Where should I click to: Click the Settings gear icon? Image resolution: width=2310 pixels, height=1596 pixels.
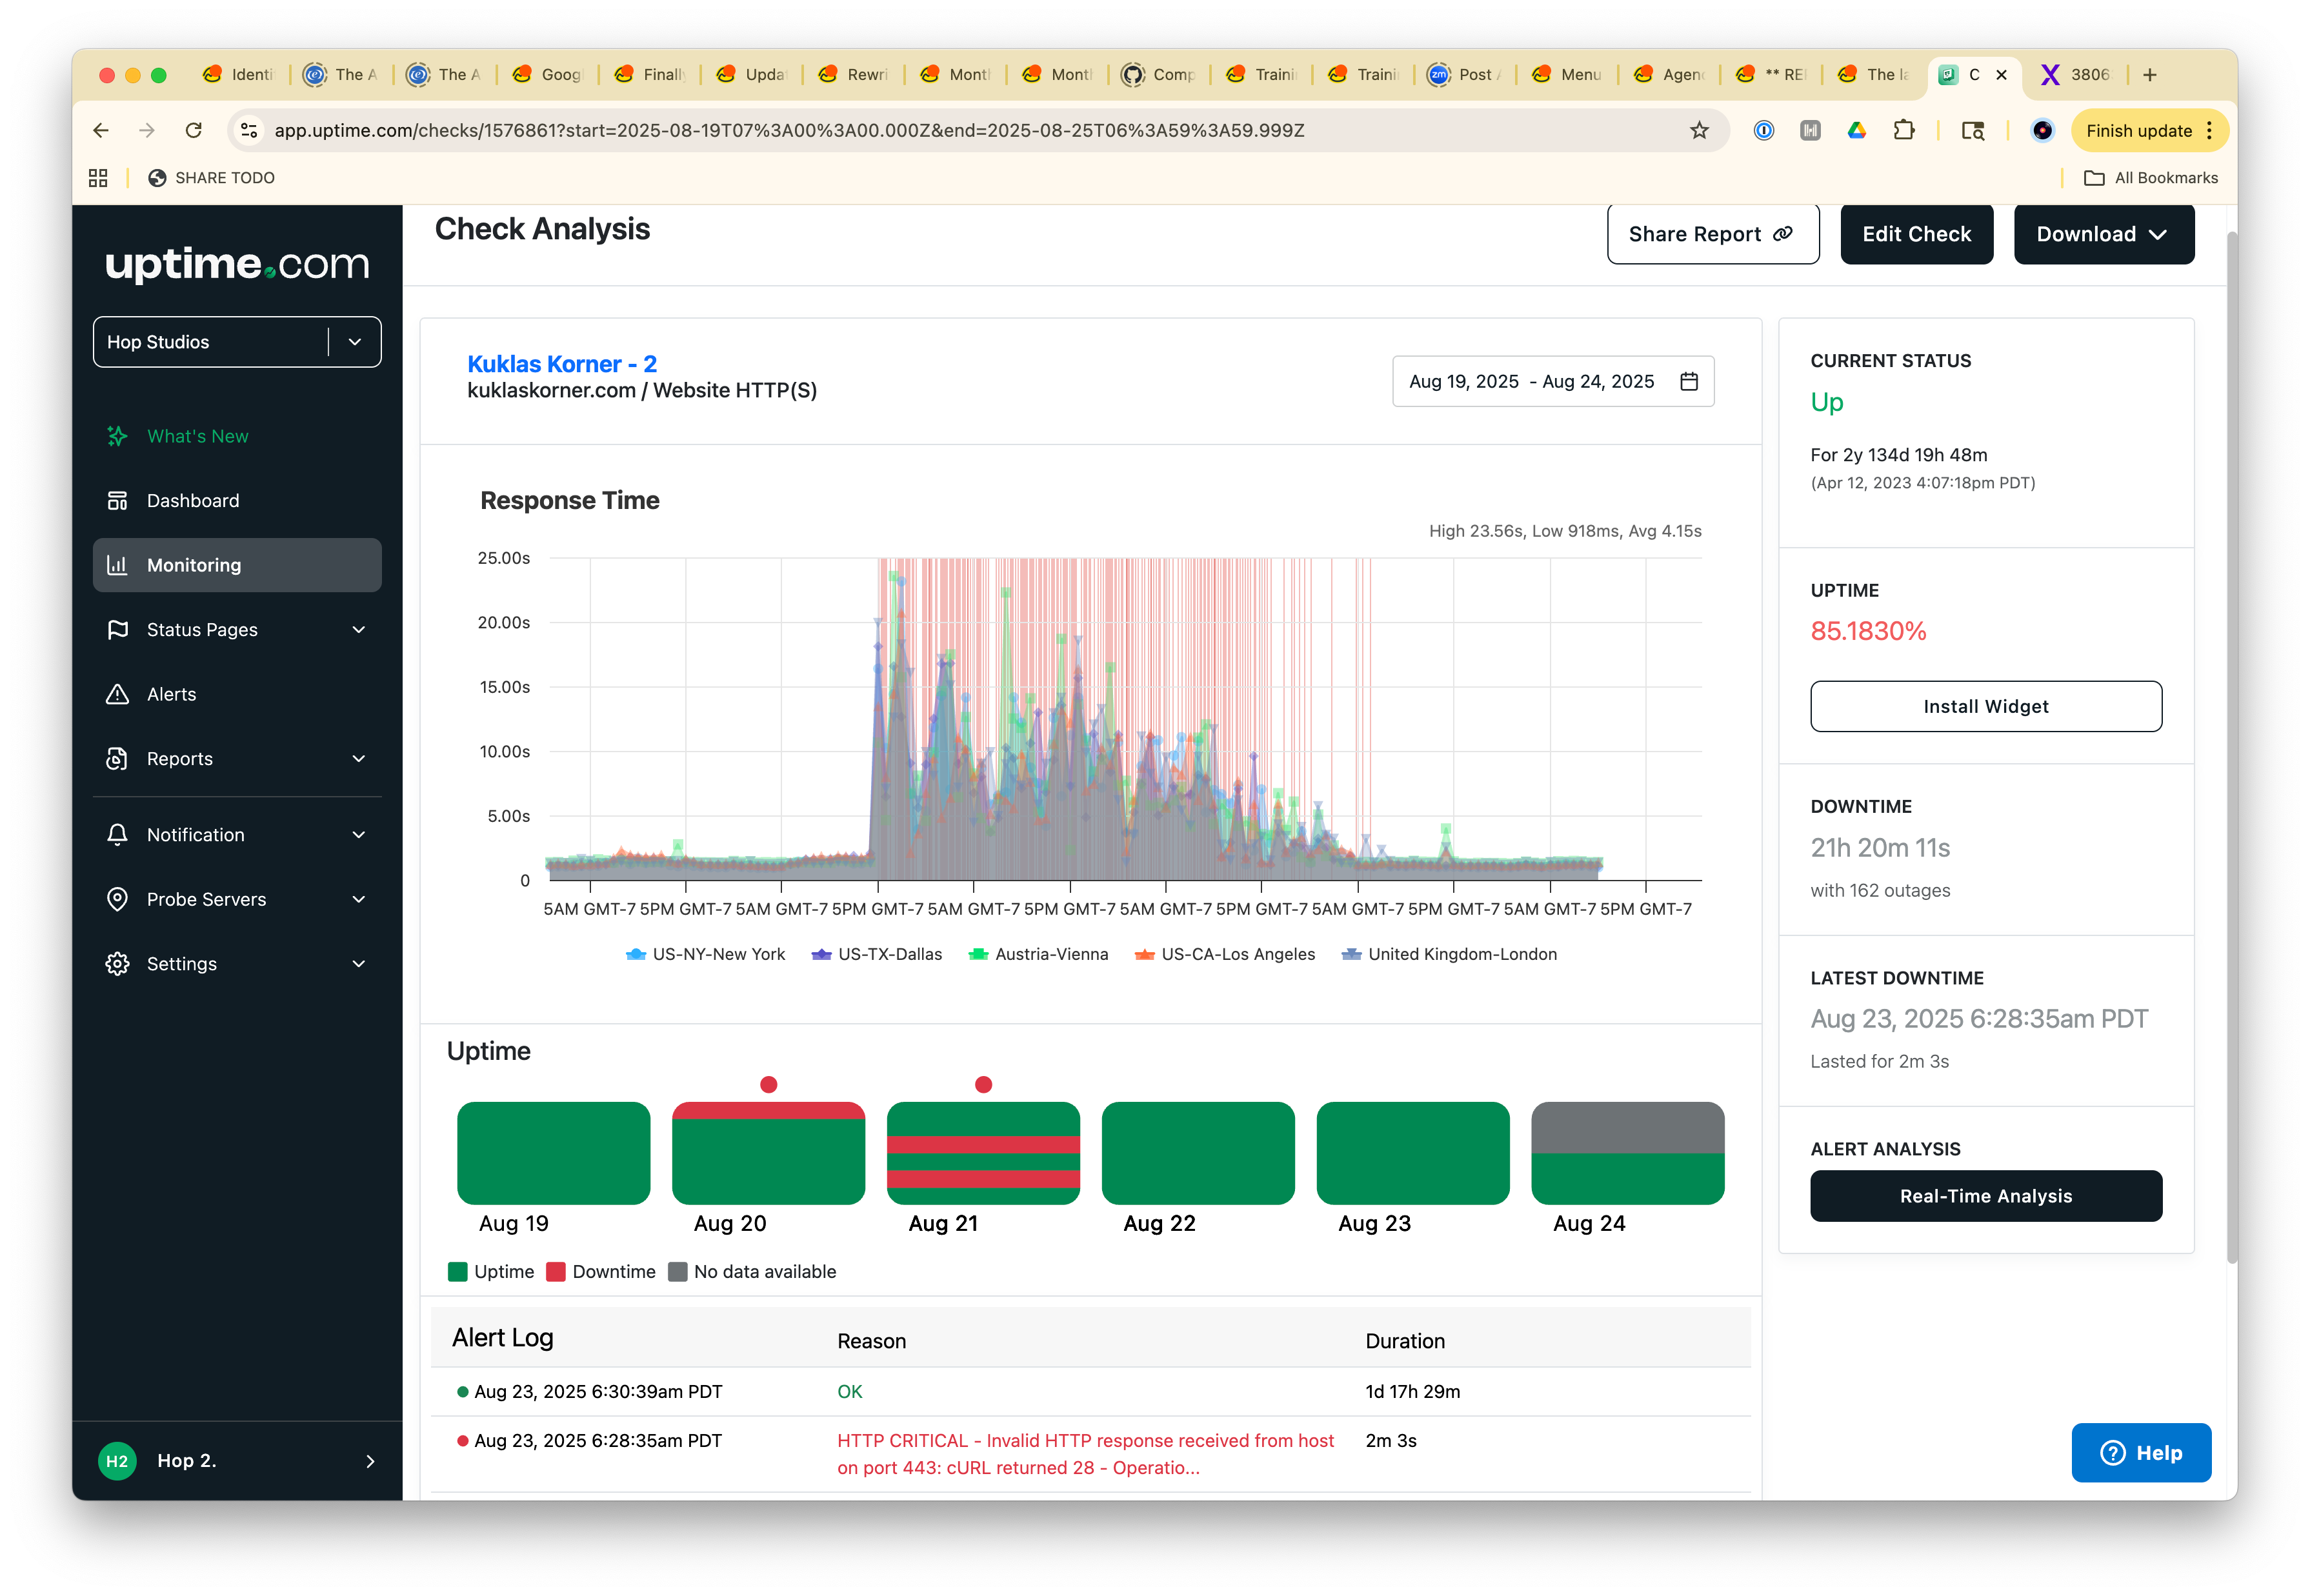coord(118,964)
